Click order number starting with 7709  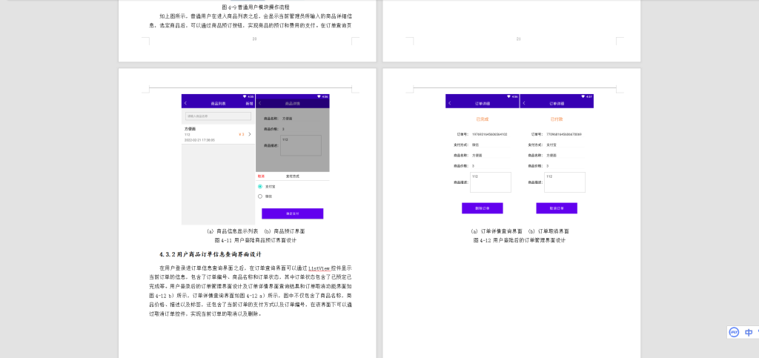(x=564, y=134)
